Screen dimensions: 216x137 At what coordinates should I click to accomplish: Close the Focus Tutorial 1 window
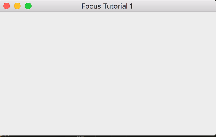6,6
